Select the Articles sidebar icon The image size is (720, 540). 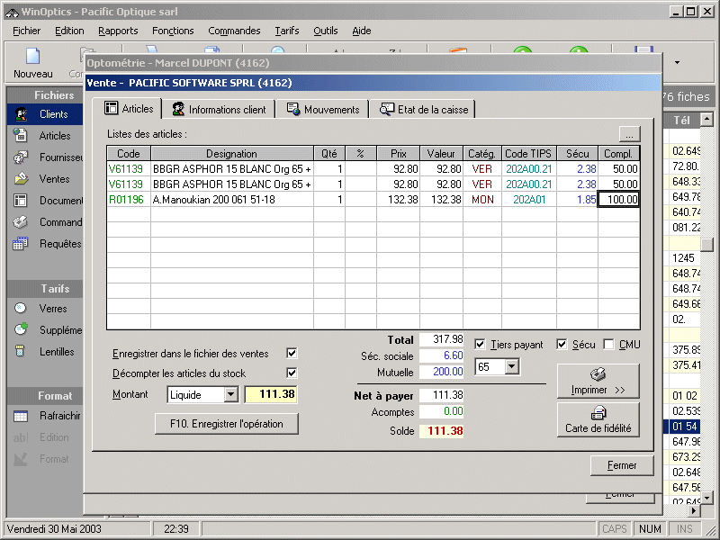pyautogui.click(x=22, y=136)
